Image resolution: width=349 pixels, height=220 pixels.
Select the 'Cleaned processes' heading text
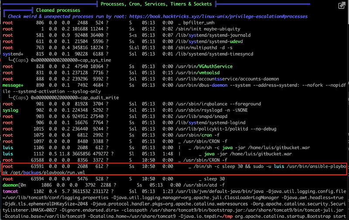[58, 10]
